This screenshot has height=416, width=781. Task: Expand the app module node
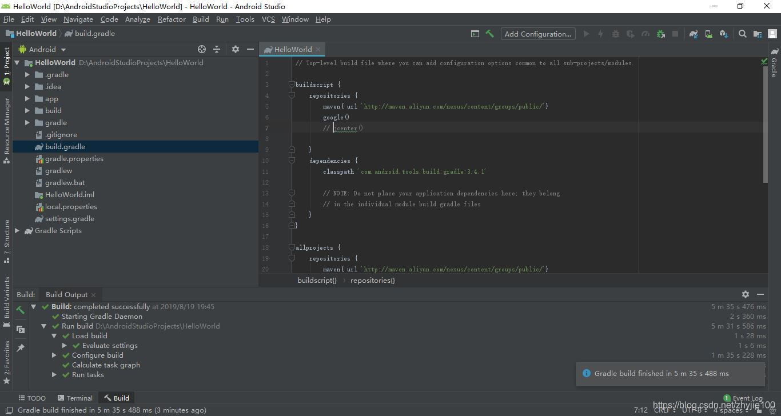[x=27, y=99]
